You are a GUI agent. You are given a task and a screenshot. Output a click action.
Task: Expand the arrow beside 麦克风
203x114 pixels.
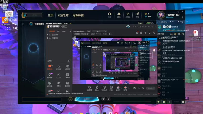tap(121, 88)
